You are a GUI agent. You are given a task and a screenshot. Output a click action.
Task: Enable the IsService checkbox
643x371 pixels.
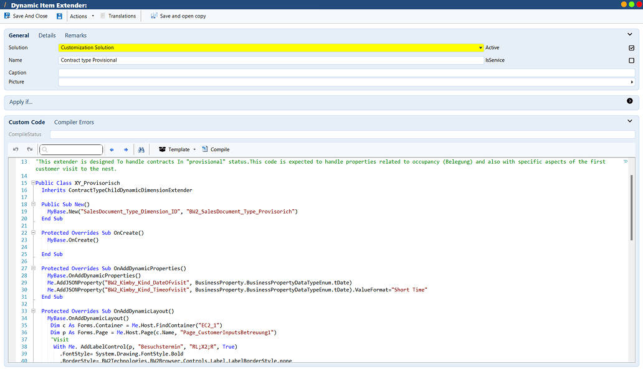tap(632, 60)
